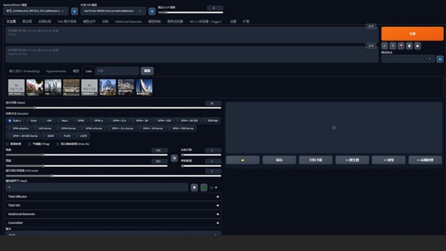The image size is (446, 251).
Task: Click the green recycle seed icon
Action: coord(204,187)
